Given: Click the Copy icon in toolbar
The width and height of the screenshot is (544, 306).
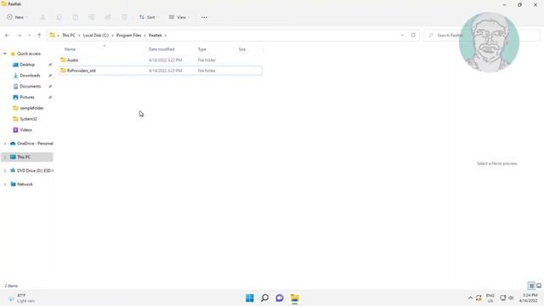Looking at the screenshot, I should coord(59,17).
